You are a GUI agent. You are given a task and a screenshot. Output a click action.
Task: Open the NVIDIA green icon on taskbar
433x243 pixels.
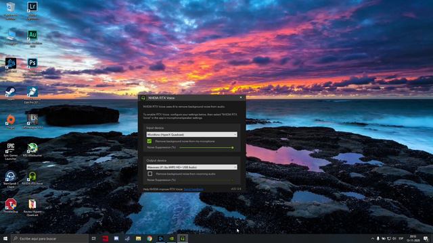pyautogui.click(x=171, y=238)
